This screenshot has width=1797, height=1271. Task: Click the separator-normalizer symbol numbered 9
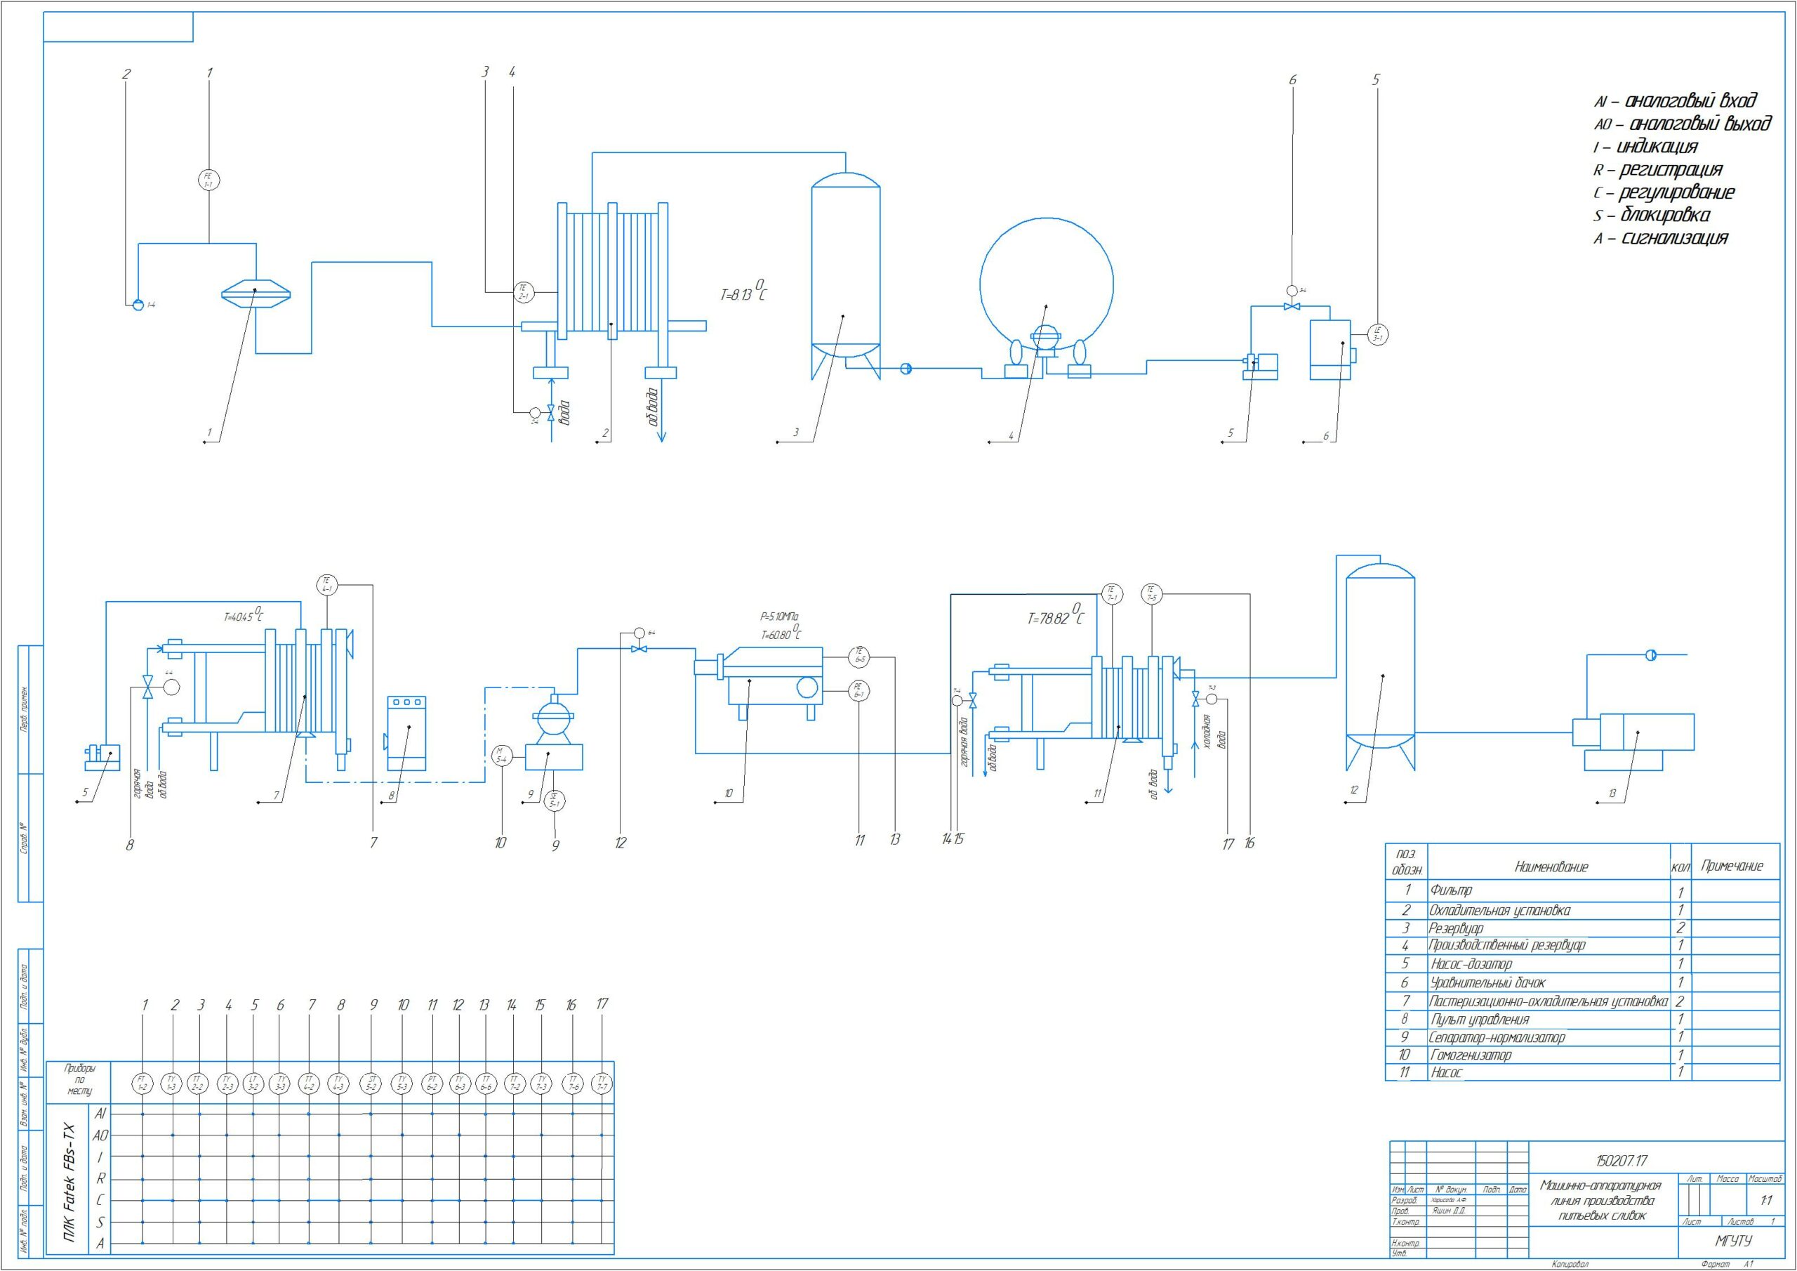click(x=554, y=734)
